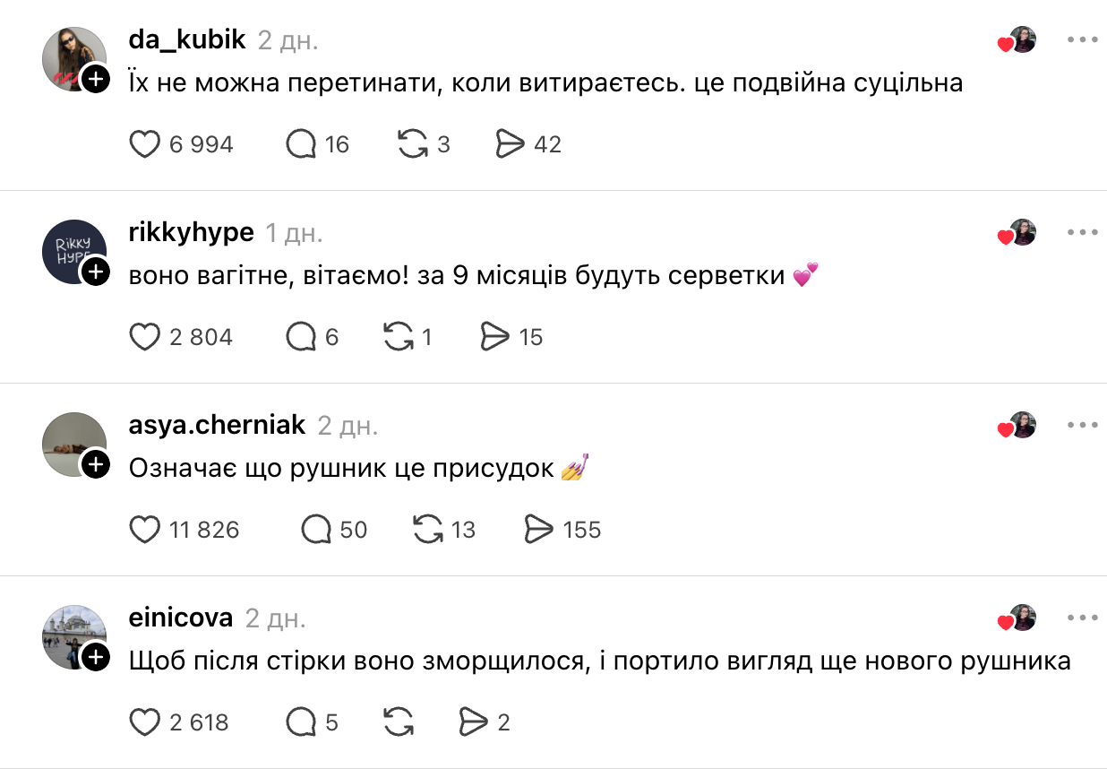This screenshot has width=1107, height=769.
Task: Open the einicova username link
Action: [181, 618]
